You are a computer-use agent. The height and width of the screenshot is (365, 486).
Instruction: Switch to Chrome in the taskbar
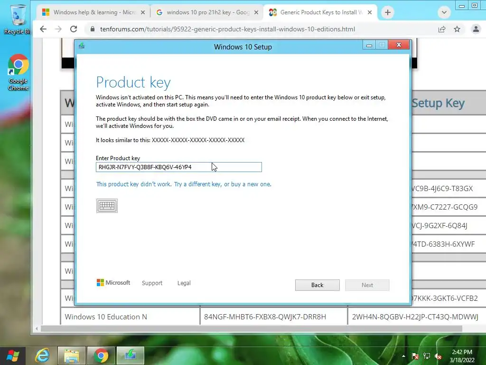(101, 355)
